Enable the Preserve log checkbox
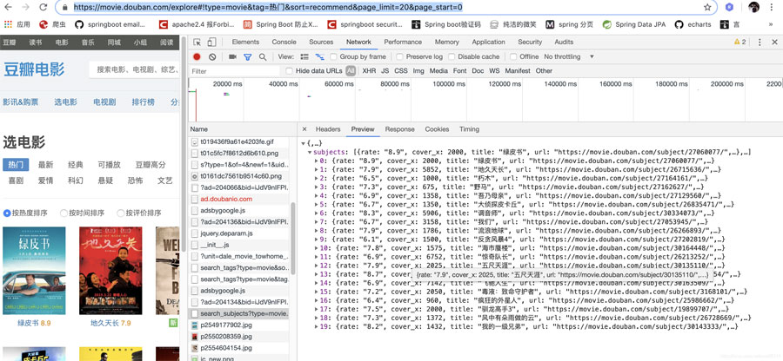783x361 pixels. [x=399, y=56]
